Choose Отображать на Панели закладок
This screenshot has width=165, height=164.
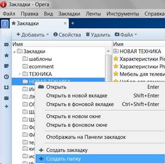pos(100,137)
